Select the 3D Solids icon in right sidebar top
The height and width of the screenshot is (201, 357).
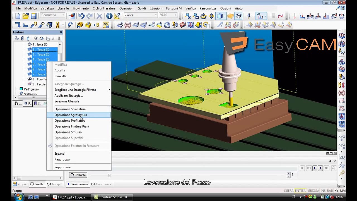(x=341, y=36)
